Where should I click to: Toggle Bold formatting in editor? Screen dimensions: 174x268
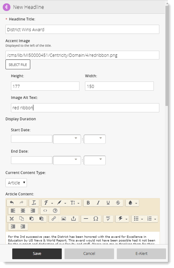[88, 203]
